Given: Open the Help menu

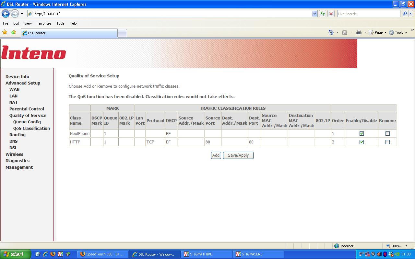Looking at the screenshot, I should (73, 23).
